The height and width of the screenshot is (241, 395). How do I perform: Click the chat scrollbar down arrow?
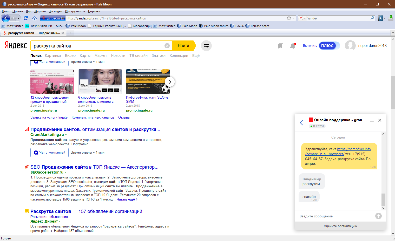pos(383,208)
